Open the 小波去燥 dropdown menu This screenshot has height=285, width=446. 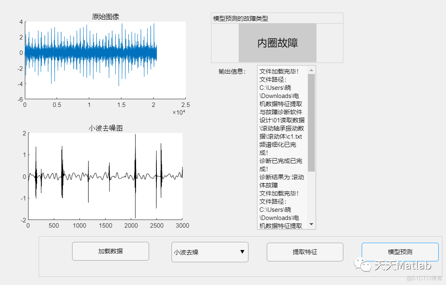coord(210,252)
